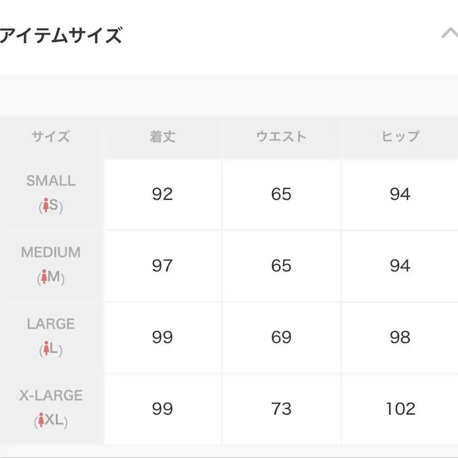Click the X-LARGE ウエスト value 73

click(x=281, y=409)
